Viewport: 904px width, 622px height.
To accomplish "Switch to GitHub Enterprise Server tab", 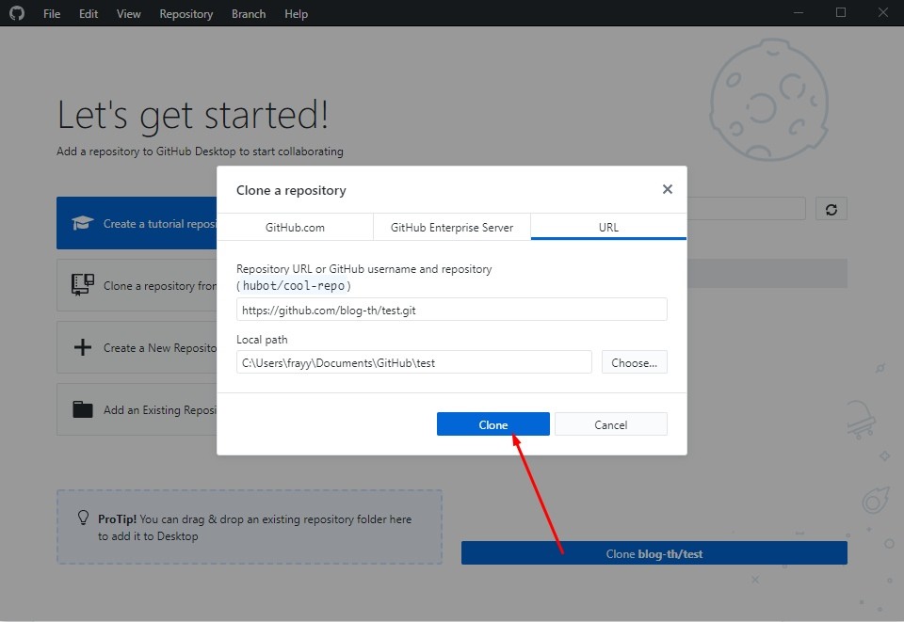I will pos(451,228).
